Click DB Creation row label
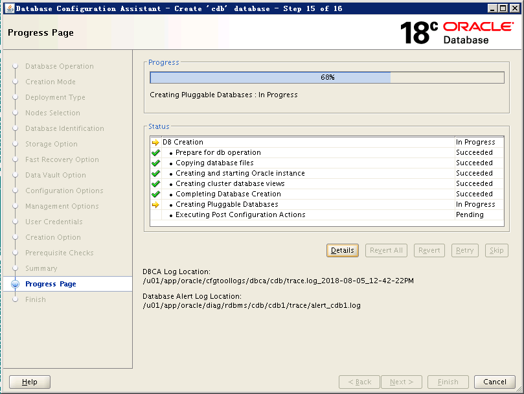 183,142
